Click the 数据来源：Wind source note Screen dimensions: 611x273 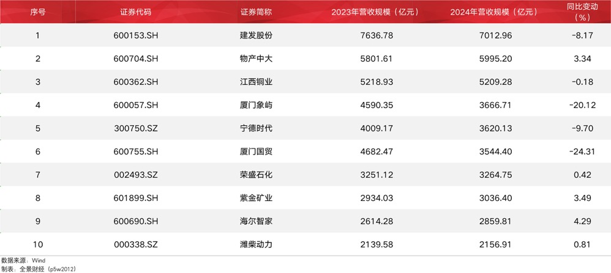tap(23, 260)
